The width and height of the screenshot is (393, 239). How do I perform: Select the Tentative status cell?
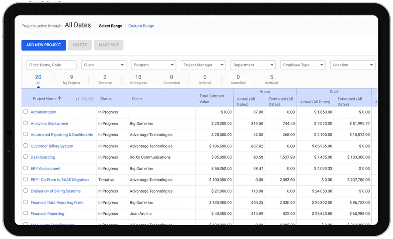click(x=112, y=180)
